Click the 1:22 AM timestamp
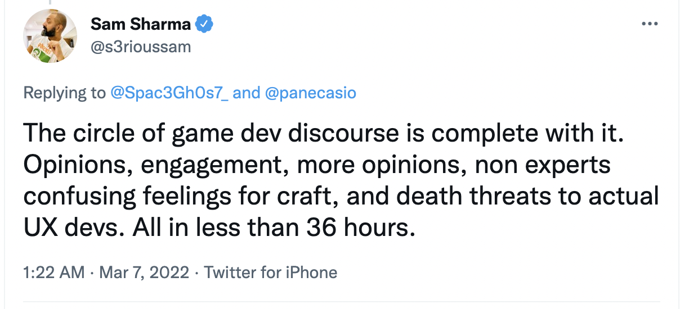The height and width of the screenshot is (309, 680). [x=54, y=273]
